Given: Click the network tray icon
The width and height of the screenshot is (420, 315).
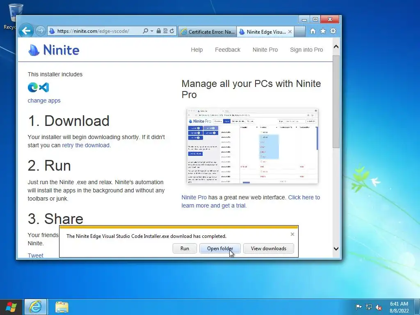Looking at the screenshot, I should (369, 307).
